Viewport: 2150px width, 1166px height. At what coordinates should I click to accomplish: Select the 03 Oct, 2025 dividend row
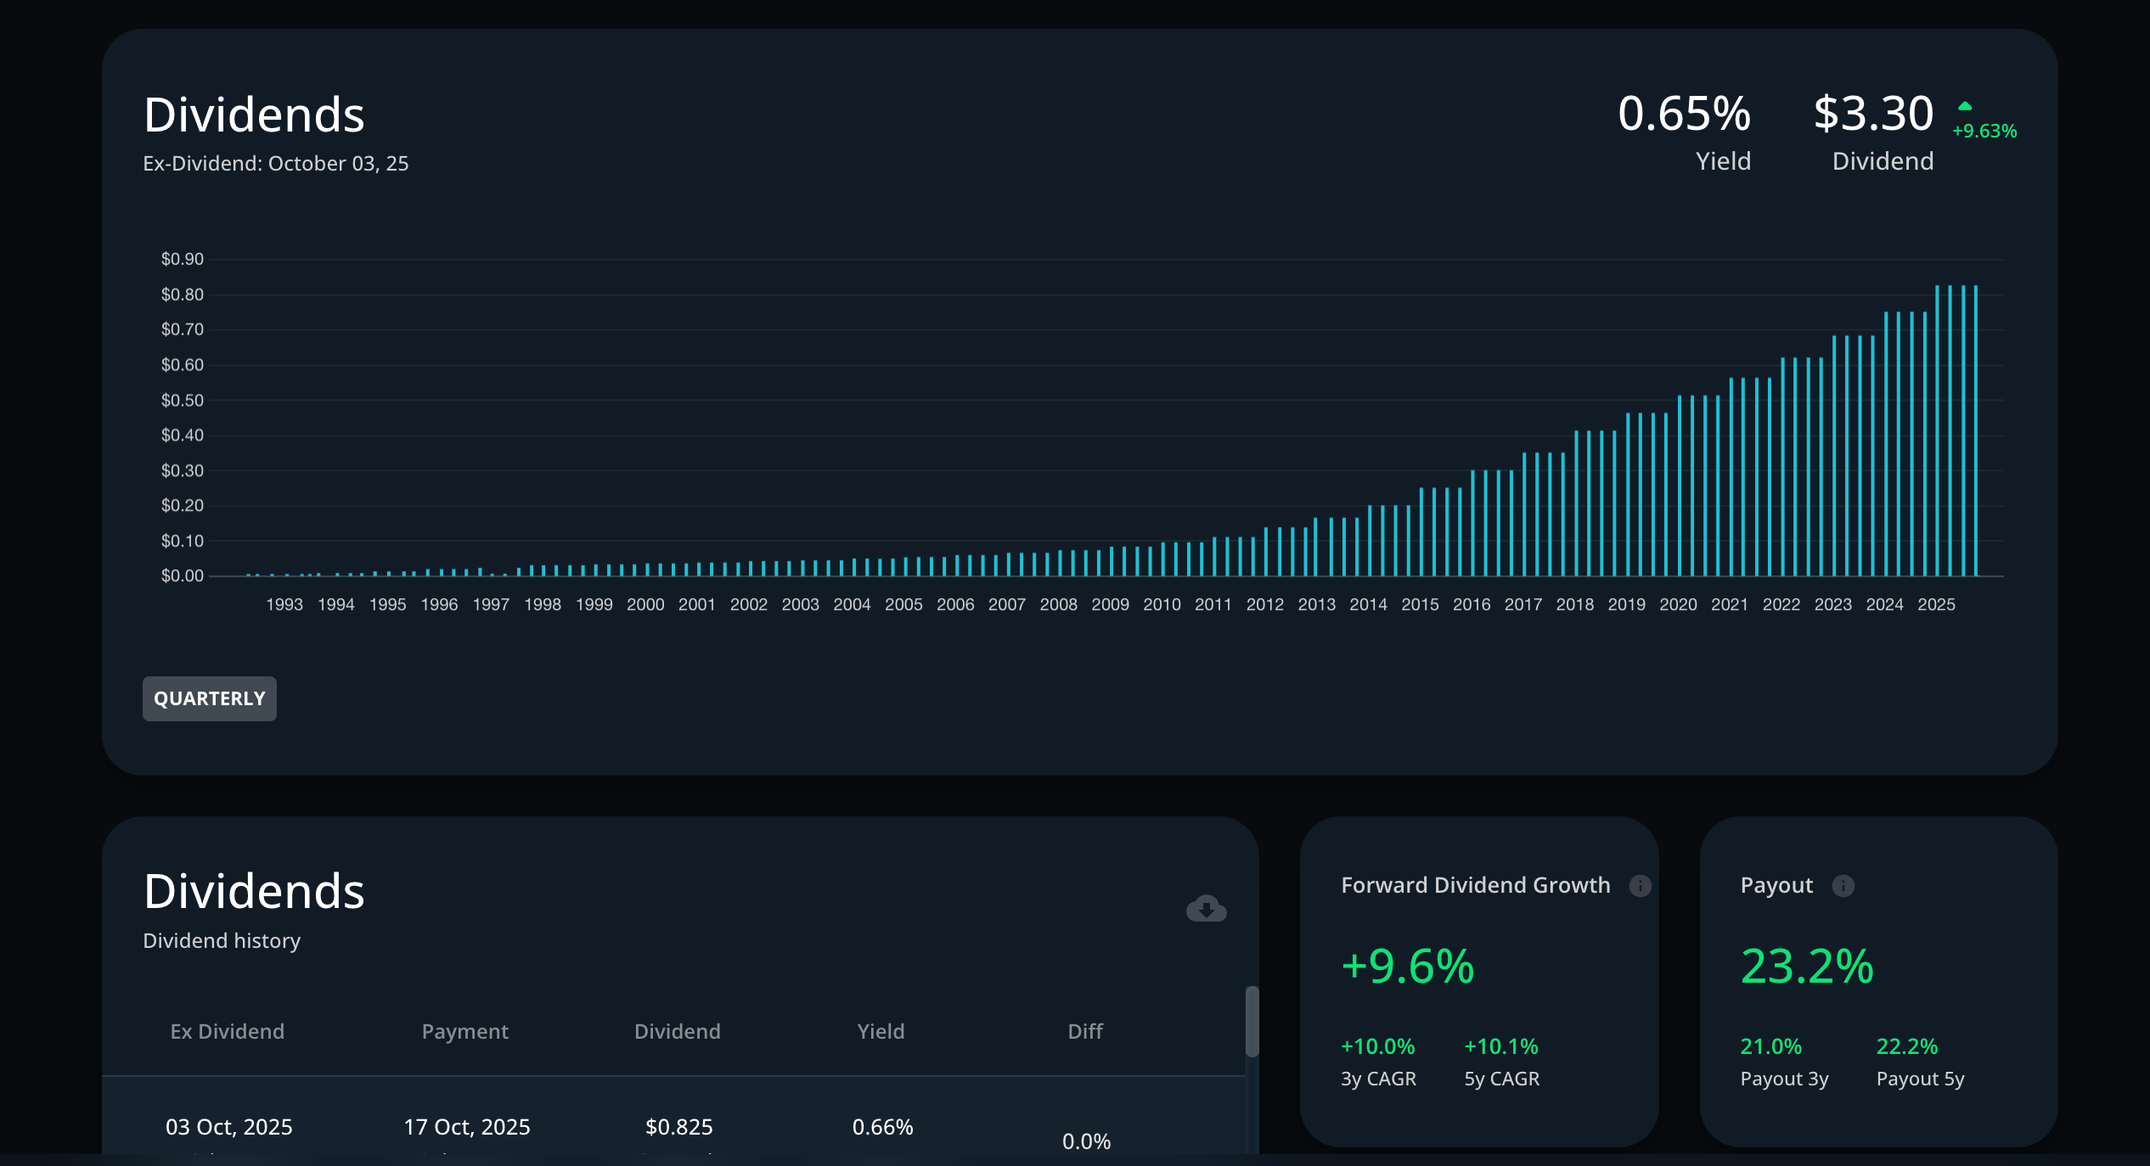coord(228,1127)
